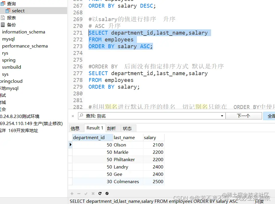Image resolution: width=275 pixels, height=204 pixels.
Task: Click line 271 SELECT statement
Action: [x=148, y=33]
